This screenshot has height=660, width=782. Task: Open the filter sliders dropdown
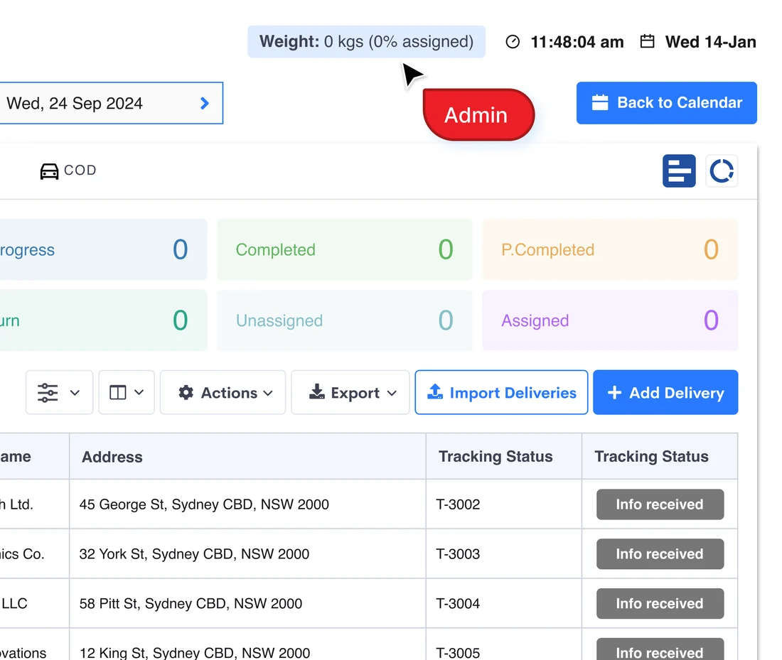[x=59, y=392]
